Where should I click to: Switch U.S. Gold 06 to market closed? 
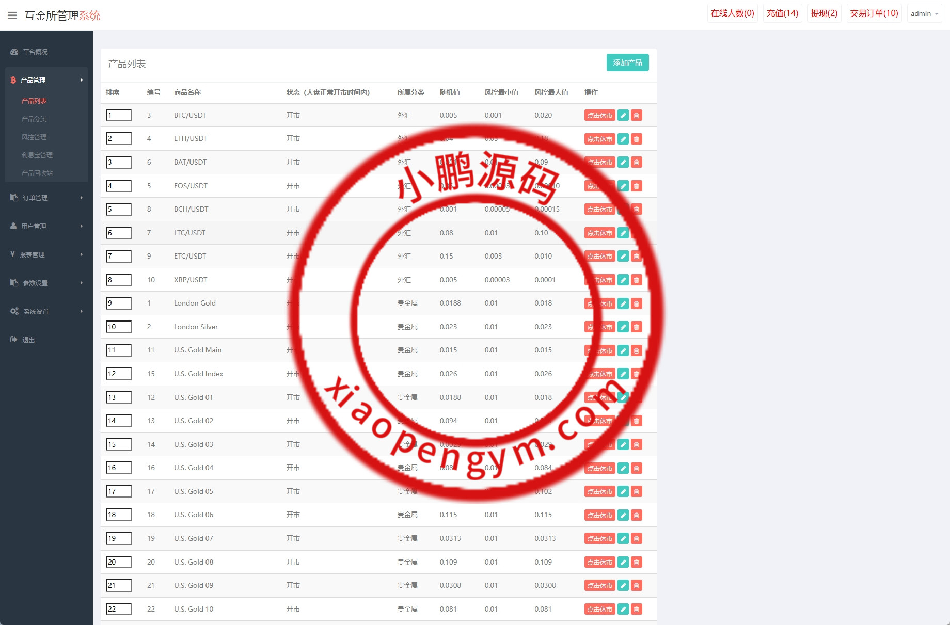[599, 515]
